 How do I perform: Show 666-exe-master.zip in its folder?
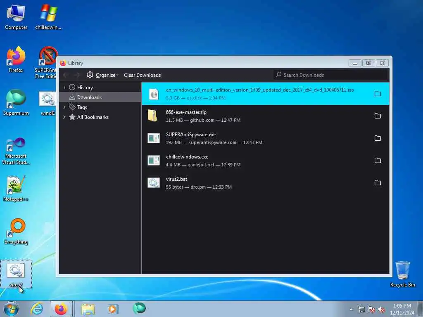378,116
